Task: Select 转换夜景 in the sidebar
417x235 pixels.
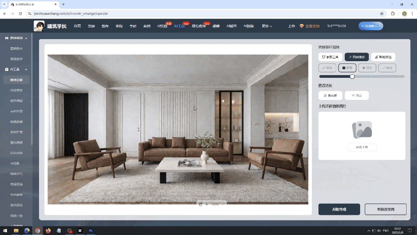Action: tap(17, 122)
